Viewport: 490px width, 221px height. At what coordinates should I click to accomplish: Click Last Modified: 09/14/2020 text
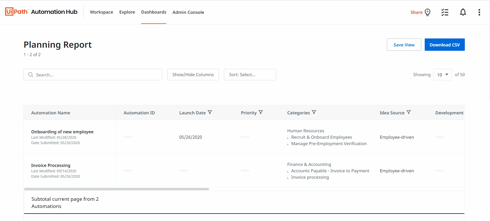click(x=54, y=171)
